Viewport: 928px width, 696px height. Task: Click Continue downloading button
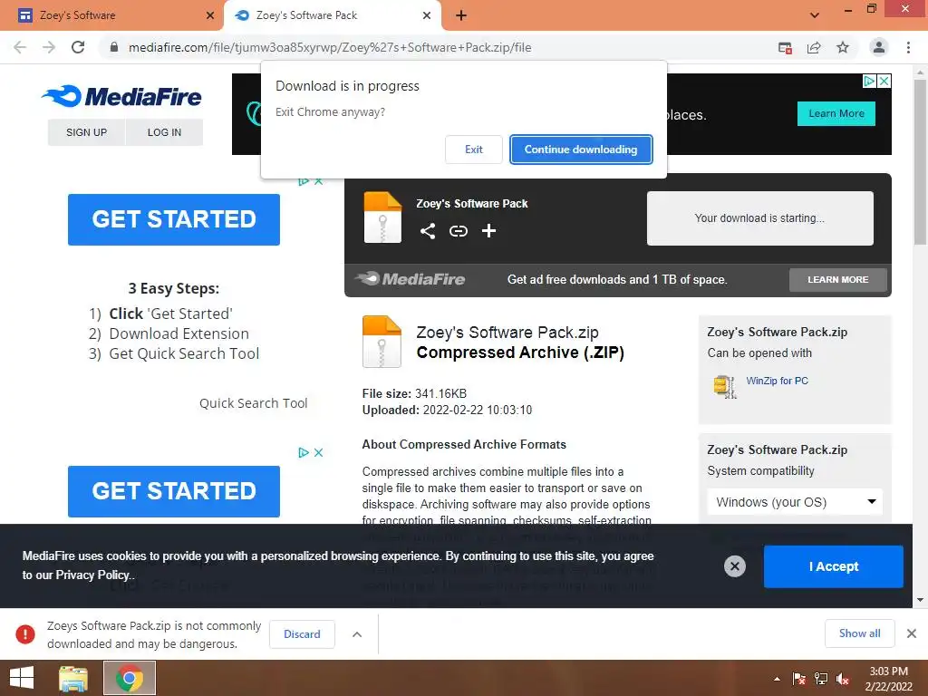tap(581, 150)
